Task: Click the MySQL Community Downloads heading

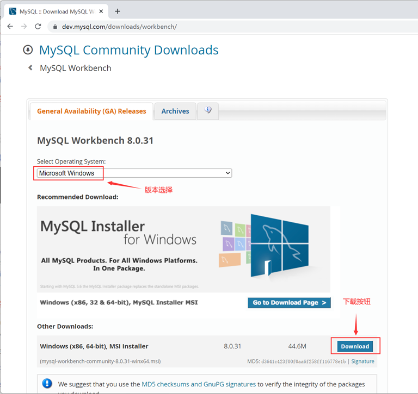Action: [129, 50]
